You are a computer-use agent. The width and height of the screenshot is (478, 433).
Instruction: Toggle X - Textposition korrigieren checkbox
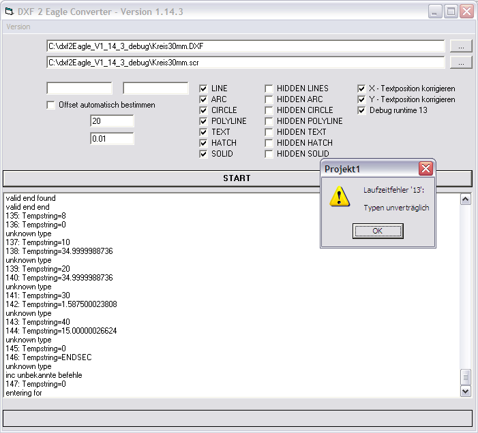tap(361, 89)
